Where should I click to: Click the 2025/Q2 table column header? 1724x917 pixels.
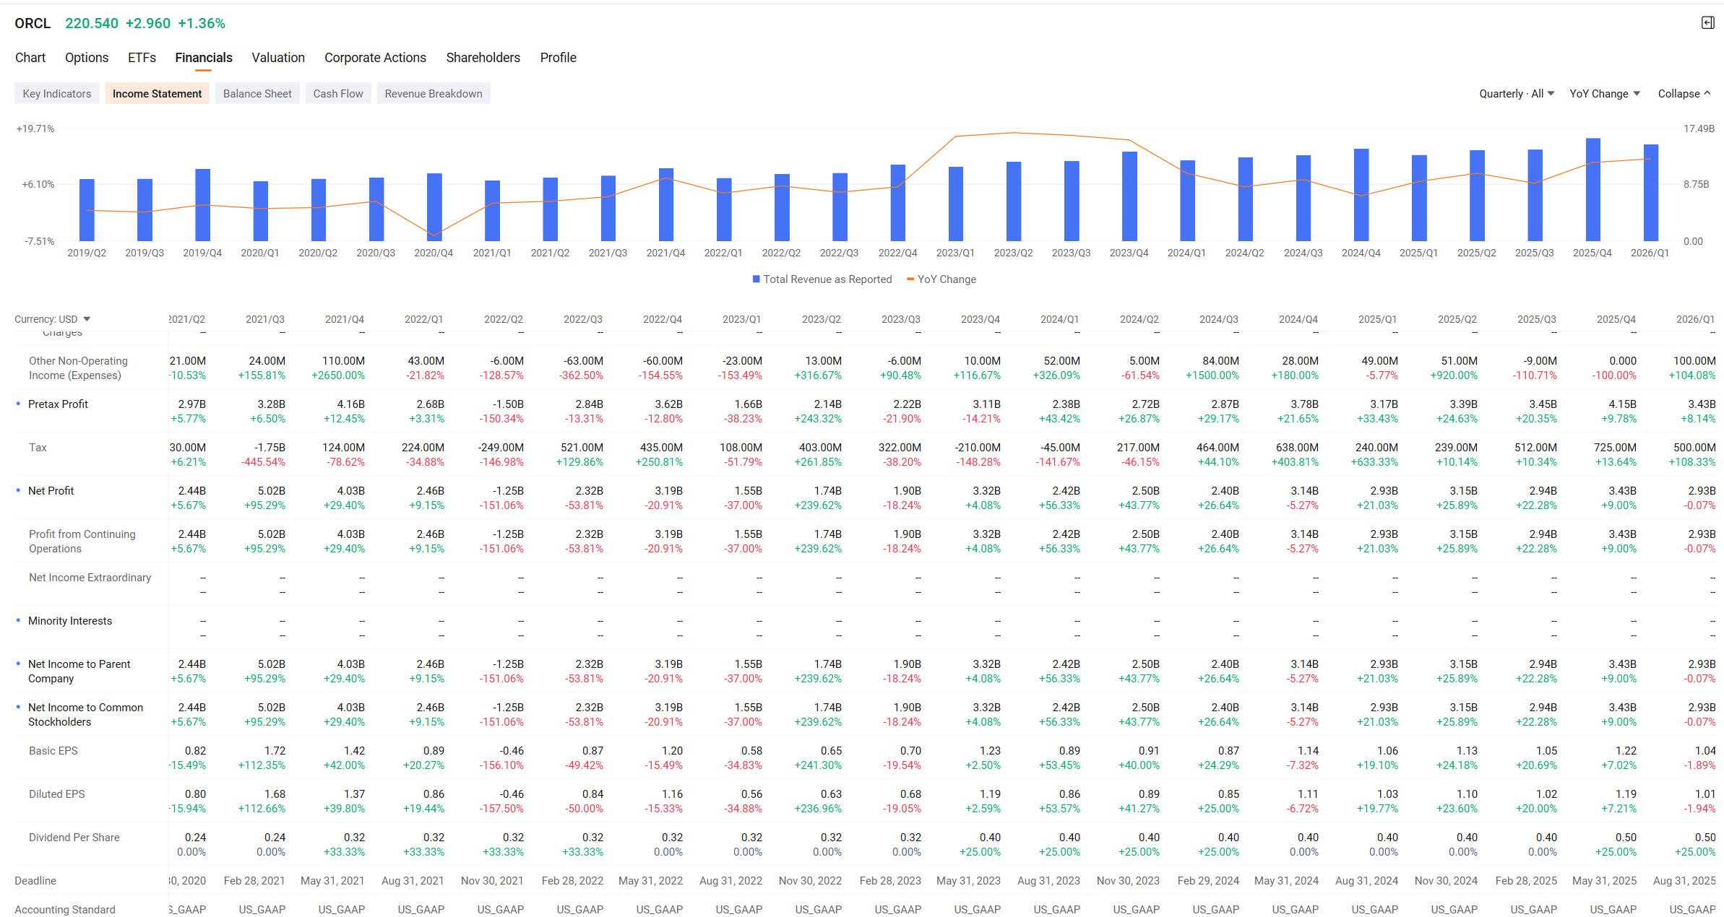tap(1457, 319)
